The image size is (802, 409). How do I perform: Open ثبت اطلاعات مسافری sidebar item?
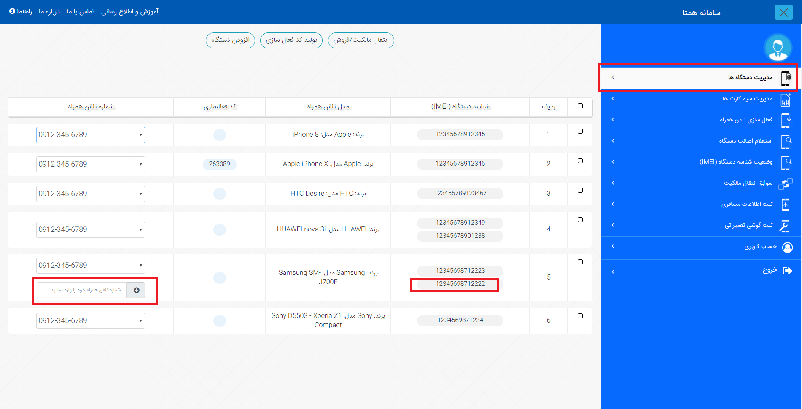click(x=701, y=204)
